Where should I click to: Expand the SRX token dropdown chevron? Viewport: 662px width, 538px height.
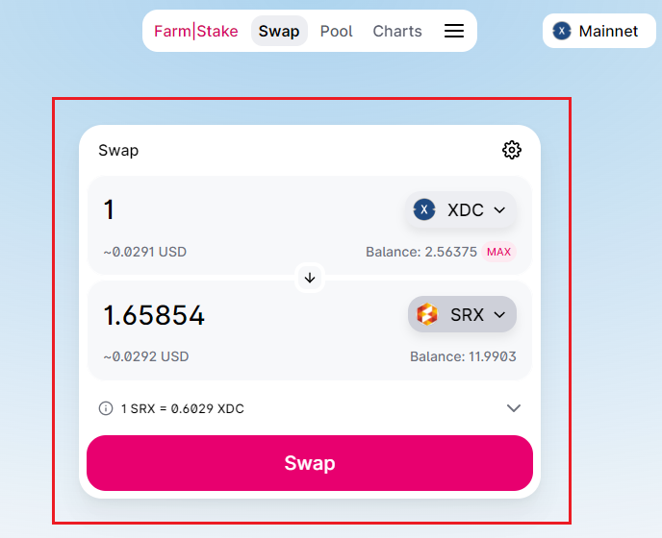tap(499, 314)
